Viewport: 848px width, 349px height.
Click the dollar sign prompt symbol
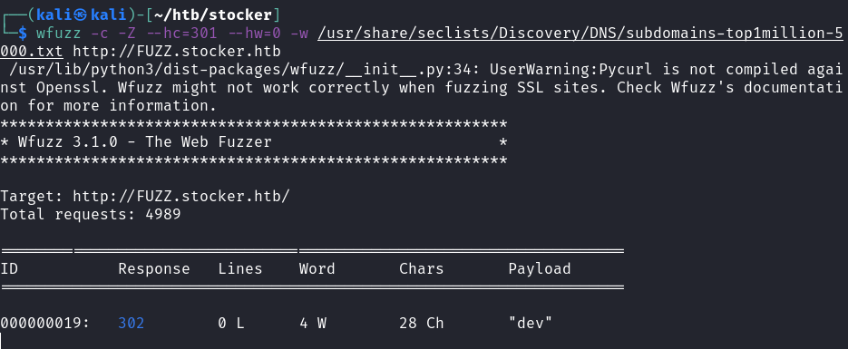click(x=23, y=34)
